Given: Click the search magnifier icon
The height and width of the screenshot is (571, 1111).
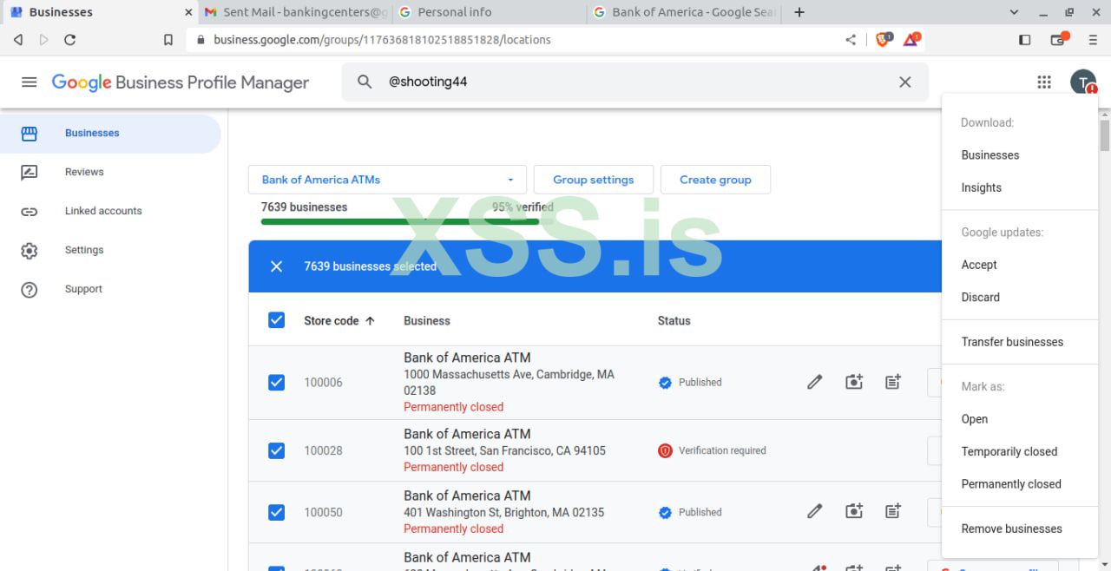Looking at the screenshot, I should (x=365, y=82).
